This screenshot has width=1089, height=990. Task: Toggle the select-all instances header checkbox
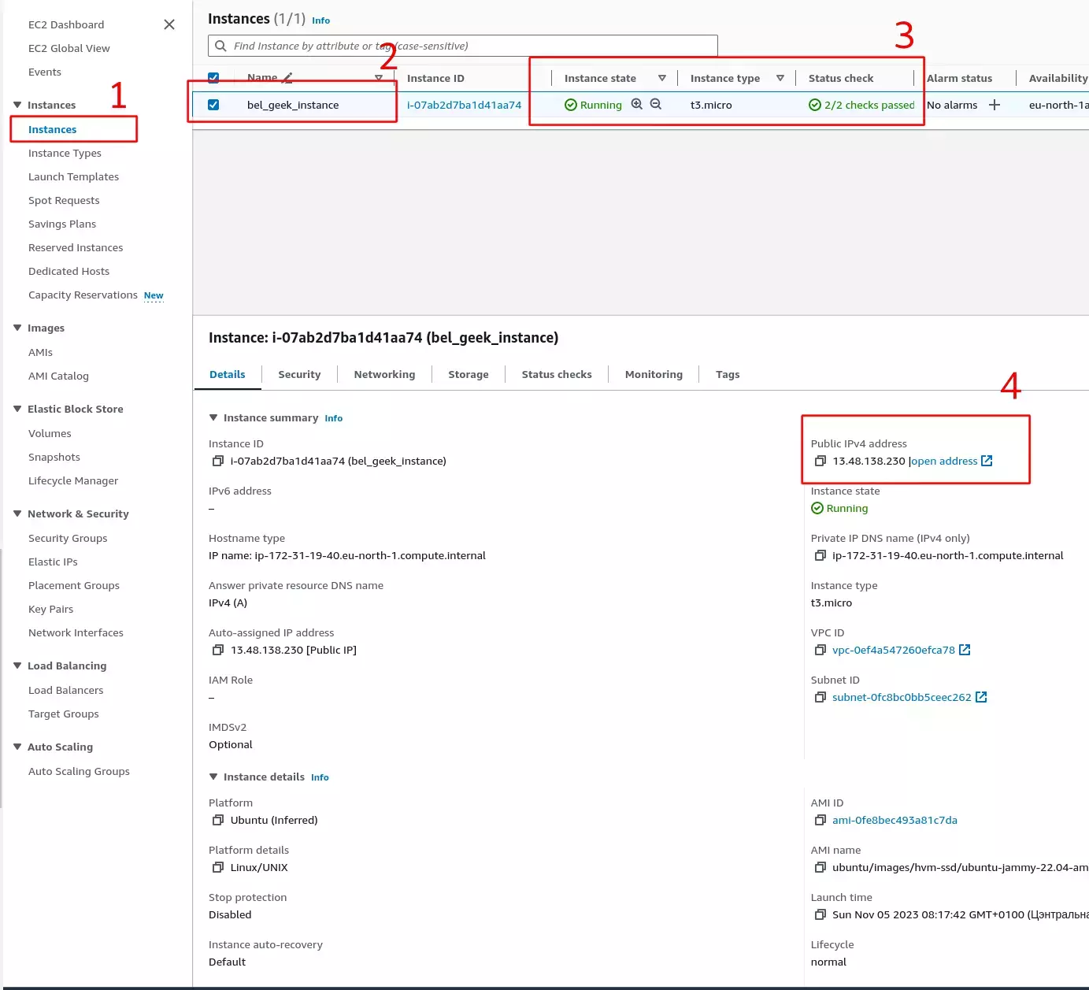(x=213, y=78)
